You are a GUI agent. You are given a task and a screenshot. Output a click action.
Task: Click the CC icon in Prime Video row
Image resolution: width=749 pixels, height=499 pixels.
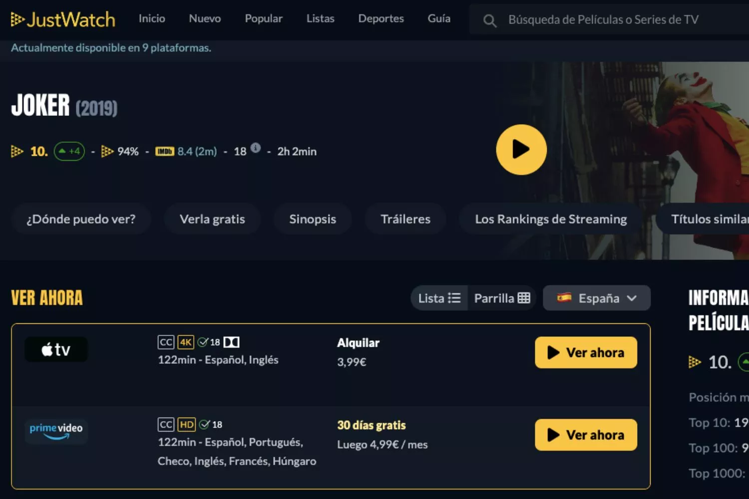166,424
